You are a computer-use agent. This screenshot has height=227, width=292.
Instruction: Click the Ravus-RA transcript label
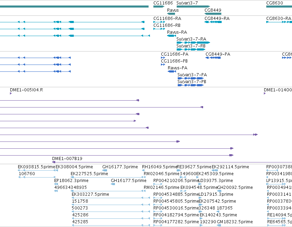(x=177, y=32)
